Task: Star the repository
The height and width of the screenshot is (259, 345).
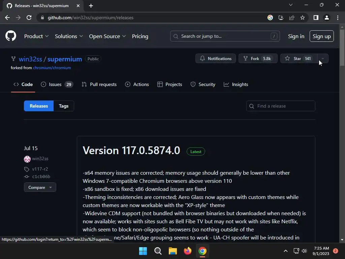Action: click(x=299, y=58)
